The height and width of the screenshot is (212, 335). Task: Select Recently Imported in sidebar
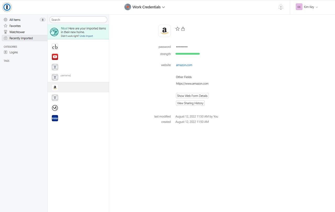click(24, 38)
